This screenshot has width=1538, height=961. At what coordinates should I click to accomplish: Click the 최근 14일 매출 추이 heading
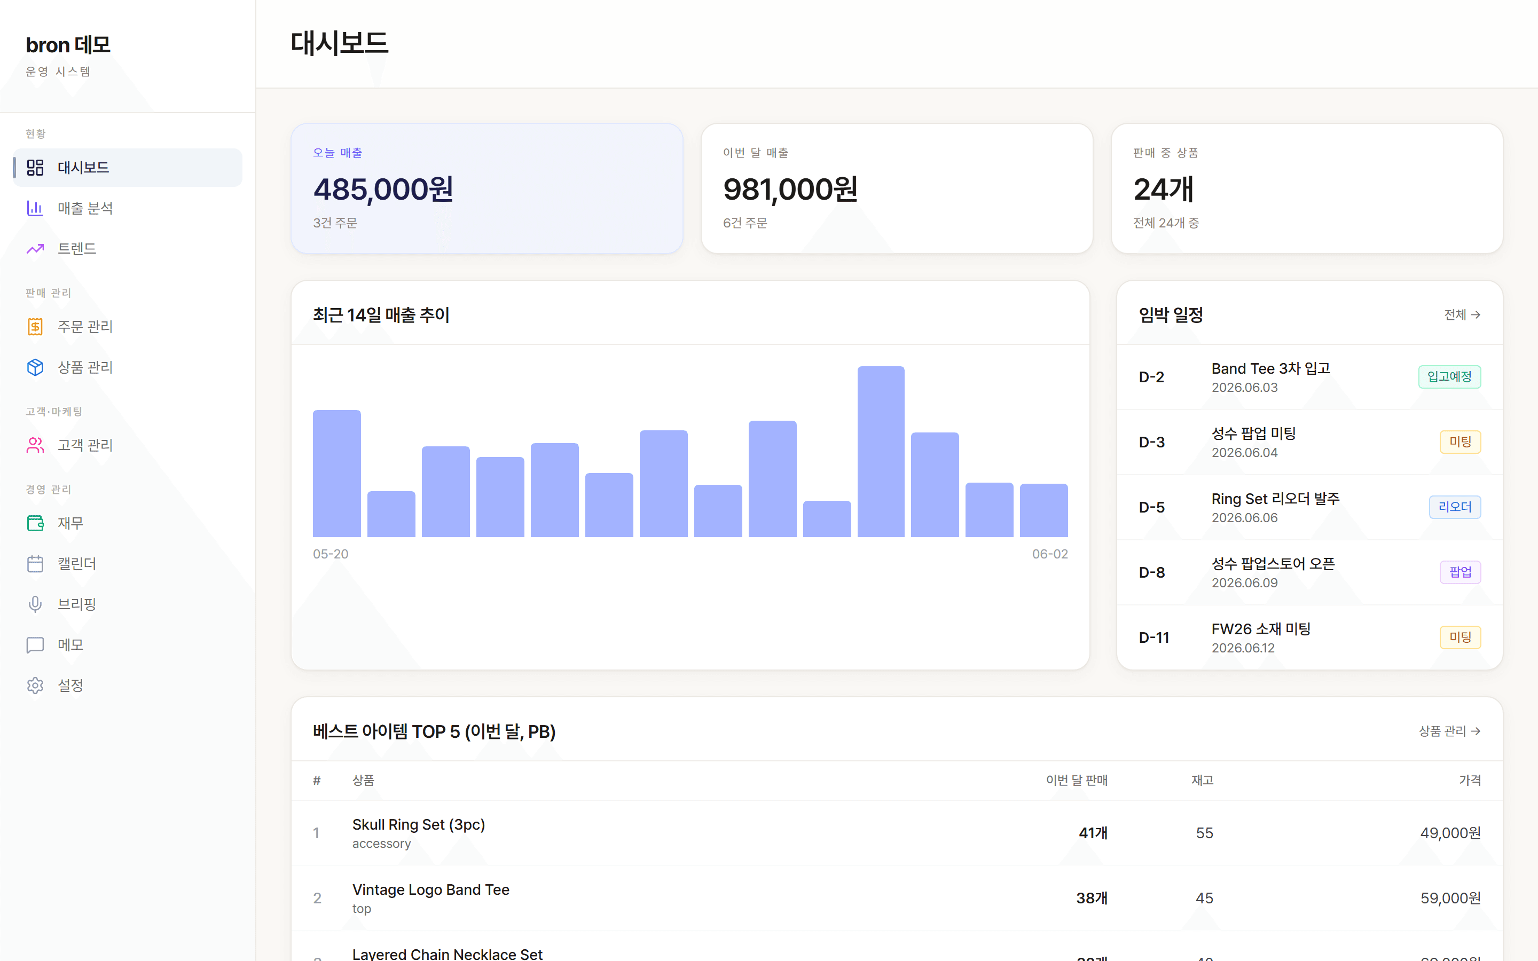(x=381, y=314)
